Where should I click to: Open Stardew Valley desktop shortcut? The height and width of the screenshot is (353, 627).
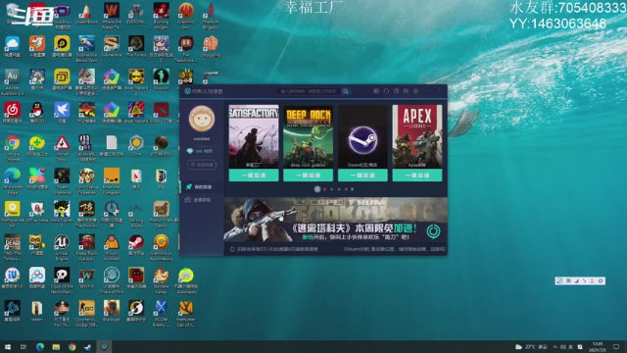[x=161, y=280]
